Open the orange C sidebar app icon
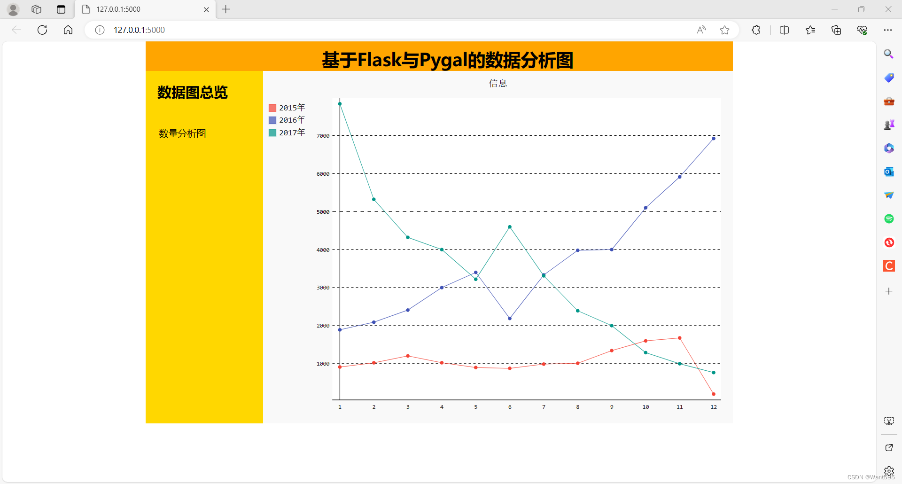The width and height of the screenshot is (902, 484). (x=889, y=266)
